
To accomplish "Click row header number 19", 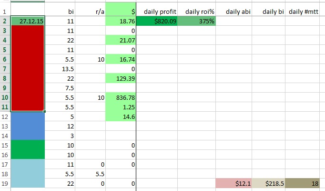I will (x=5, y=183).
